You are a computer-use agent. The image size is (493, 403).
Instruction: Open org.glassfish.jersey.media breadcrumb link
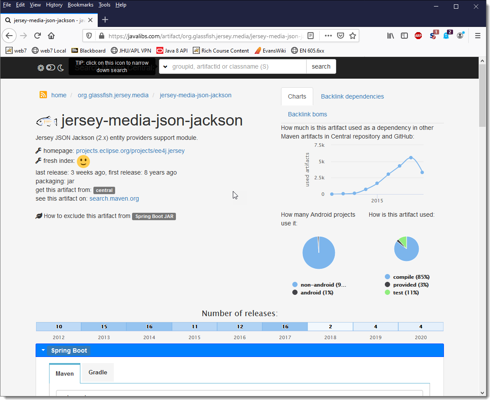[x=113, y=95]
